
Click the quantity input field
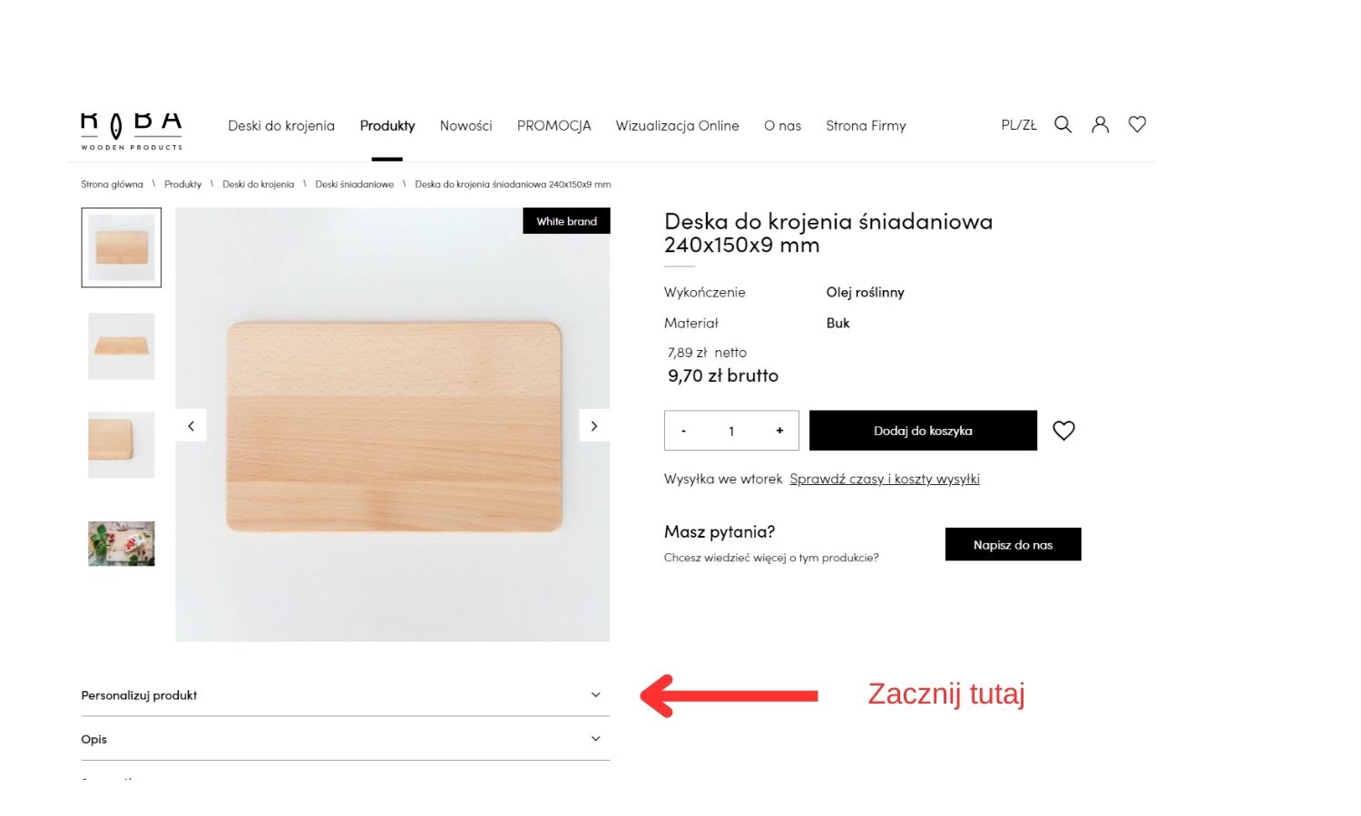tap(731, 431)
